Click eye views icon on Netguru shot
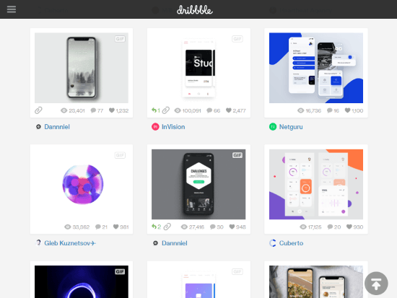The width and height of the screenshot is (397, 298). 300,110
